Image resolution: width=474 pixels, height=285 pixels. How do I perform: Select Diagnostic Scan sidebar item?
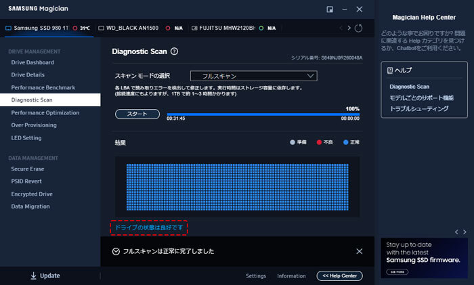pyautogui.click(x=50, y=100)
